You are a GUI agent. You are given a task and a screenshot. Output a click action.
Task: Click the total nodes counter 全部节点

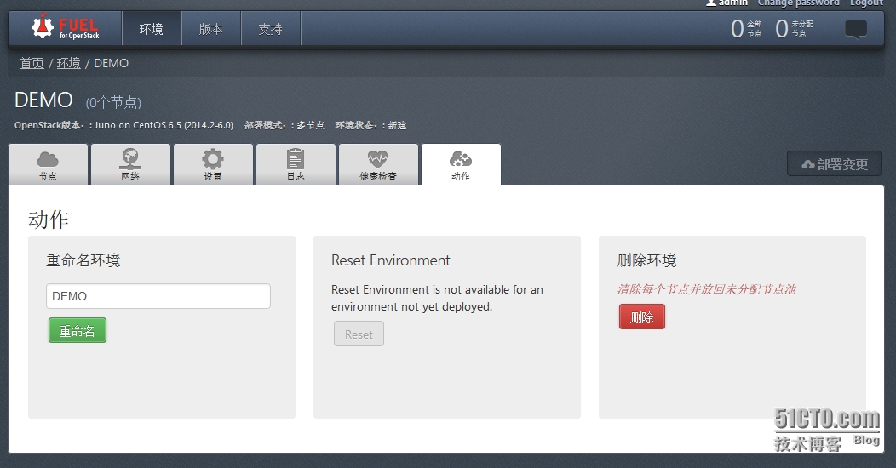[x=746, y=29]
